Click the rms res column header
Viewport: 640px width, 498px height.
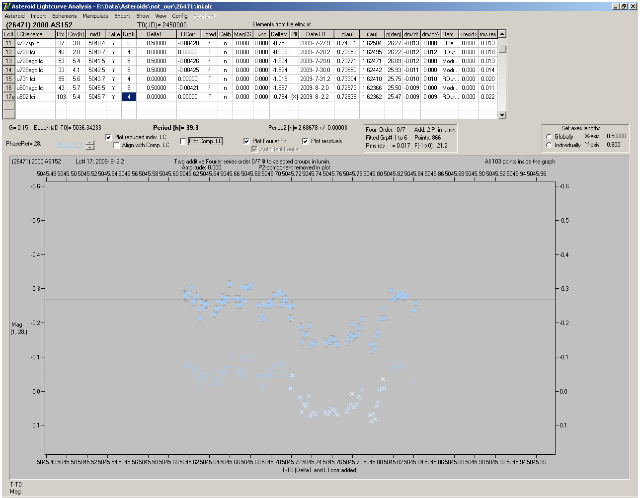[487, 34]
